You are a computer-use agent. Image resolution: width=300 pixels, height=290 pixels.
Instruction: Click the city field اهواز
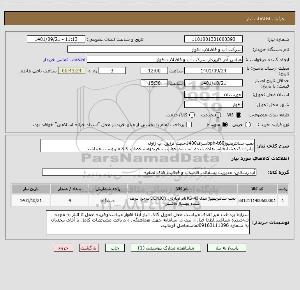[214, 105]
